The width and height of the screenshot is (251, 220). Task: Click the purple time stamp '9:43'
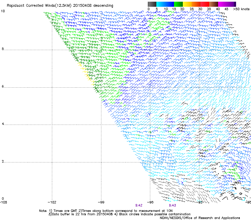(x=172, y=205)
